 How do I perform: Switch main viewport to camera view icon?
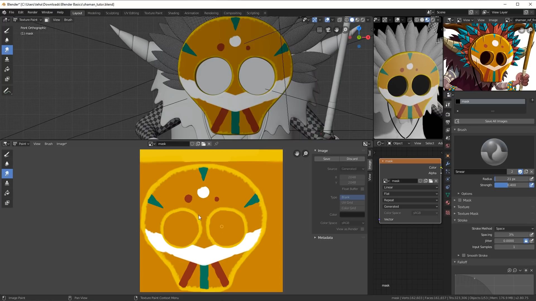pyautogui.click(x=328, y=30)
